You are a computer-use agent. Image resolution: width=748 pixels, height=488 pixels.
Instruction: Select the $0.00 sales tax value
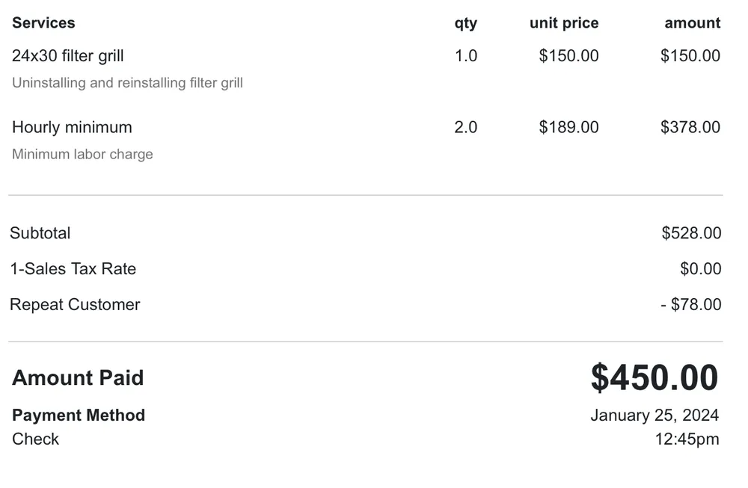(700, 269)
